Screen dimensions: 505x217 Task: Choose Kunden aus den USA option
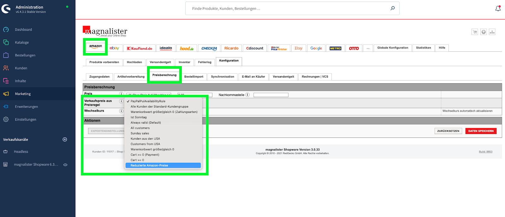point(163,139)
